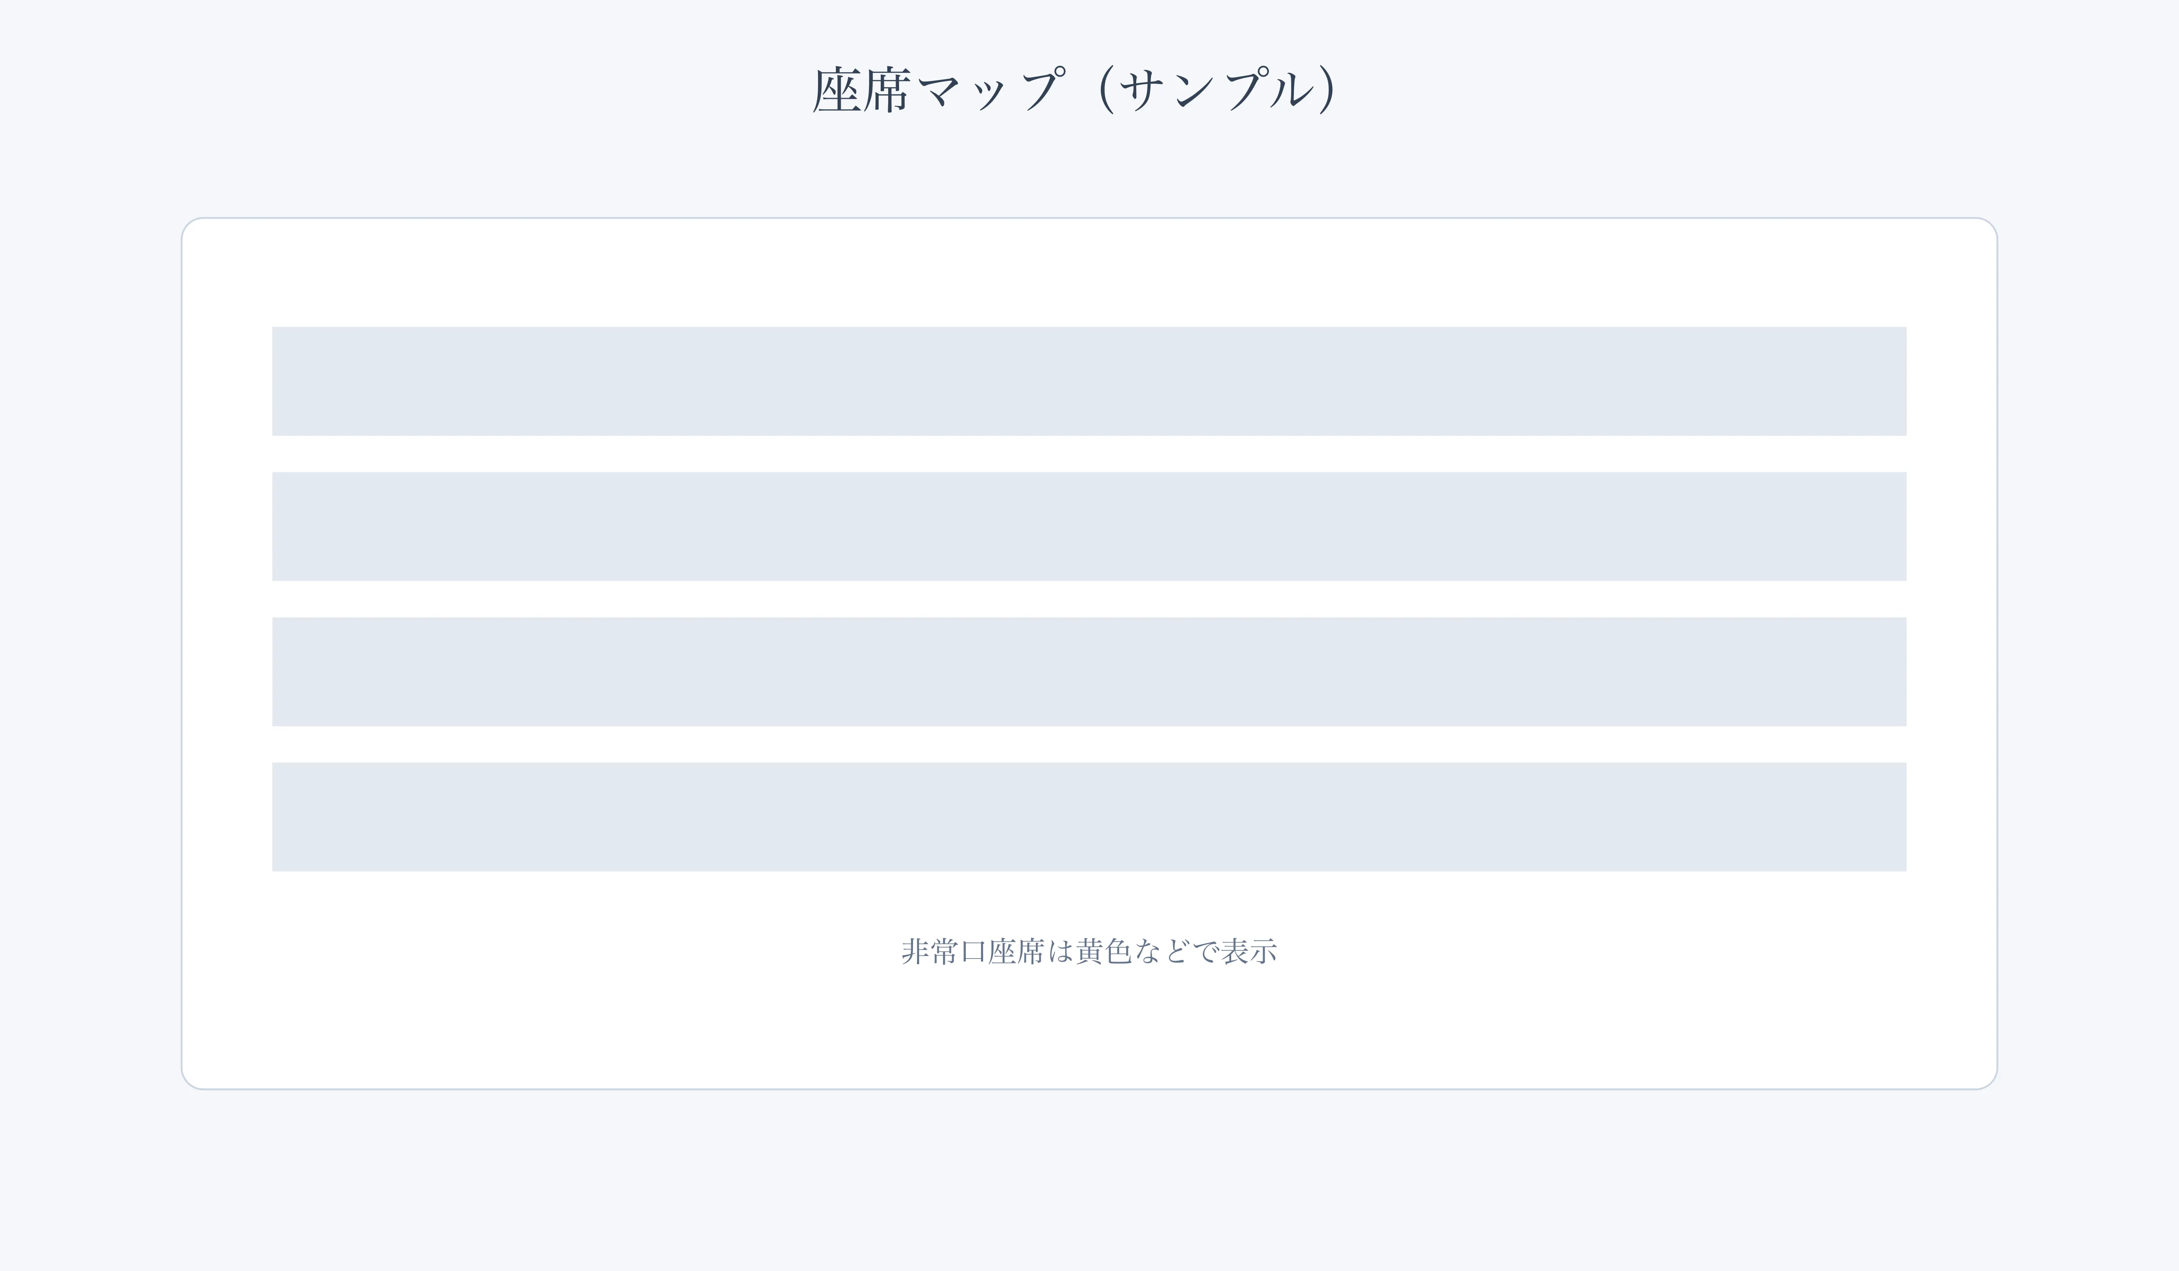
Task: Select the bottom gray seat row
Action: [x=1089, y=817]
